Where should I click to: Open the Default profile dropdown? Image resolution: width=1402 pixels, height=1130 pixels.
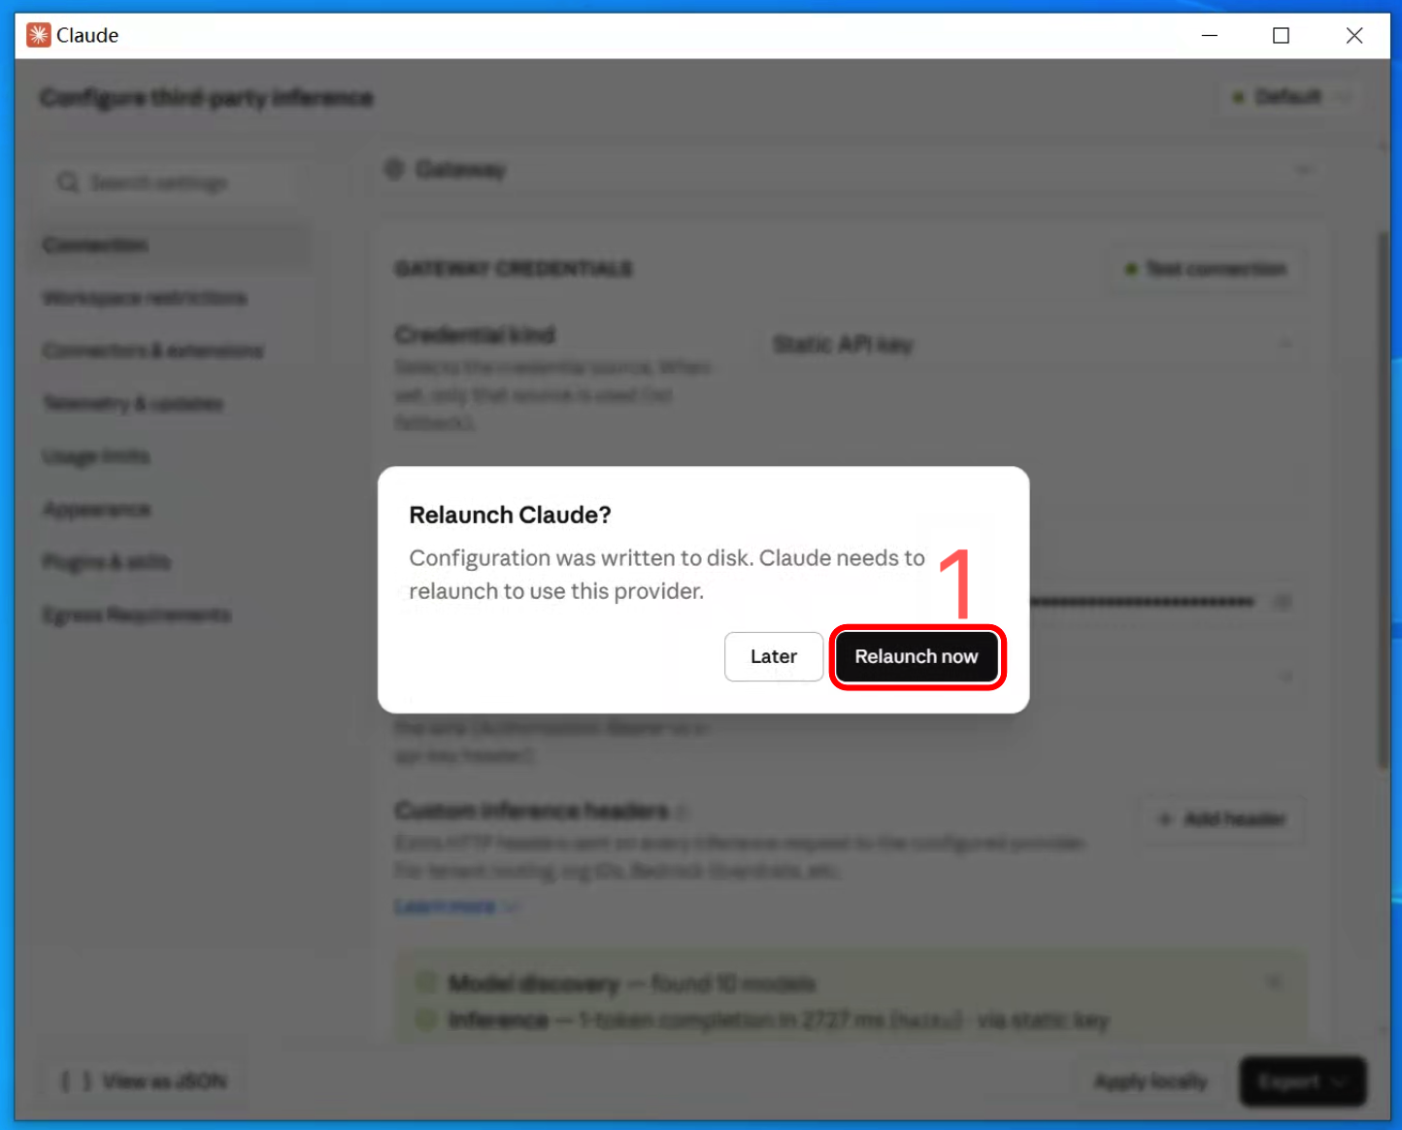(x=1288, y=97)
